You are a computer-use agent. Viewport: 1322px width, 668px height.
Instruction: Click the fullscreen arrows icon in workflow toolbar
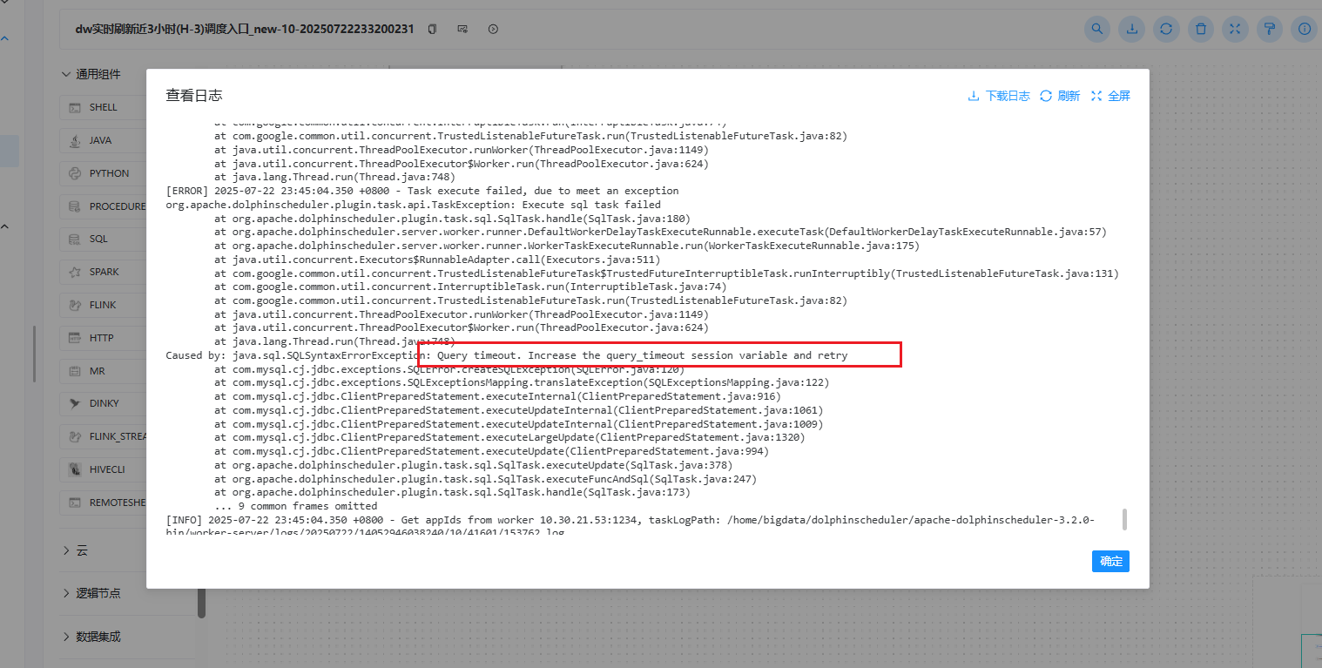1235,29
